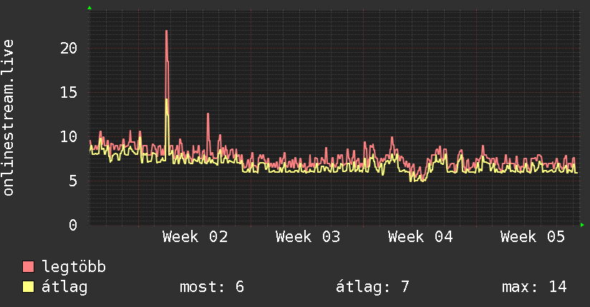The height and width of the screenshot is (307, 590).
Task: Click the 'átlag: 7' statistic value
Action: point(372,287)
